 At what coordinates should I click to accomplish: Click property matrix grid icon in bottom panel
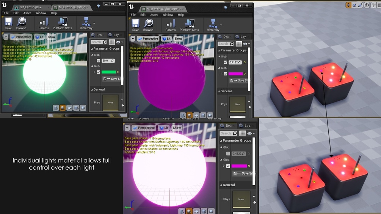(x=242, y=133)
